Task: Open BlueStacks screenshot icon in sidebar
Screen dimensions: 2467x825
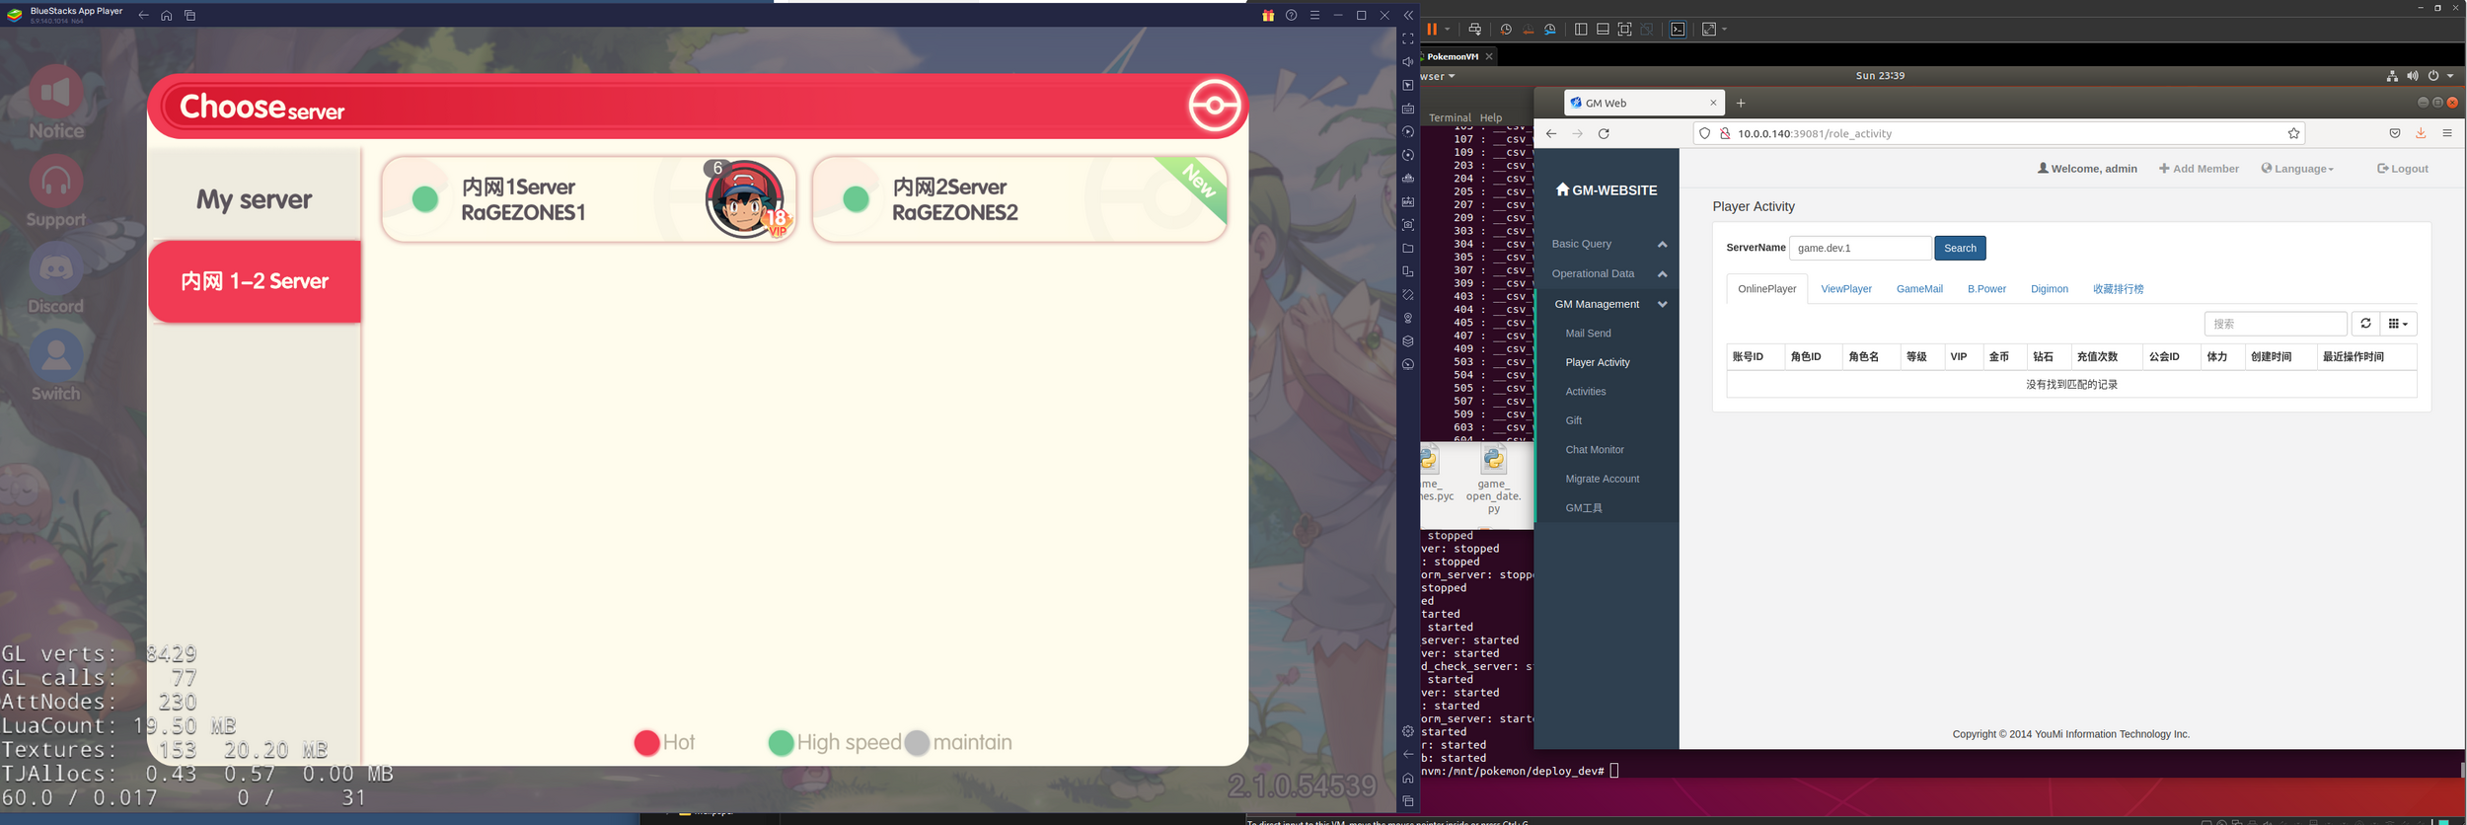Action: pyautogui.click(x=1408, y=225)
